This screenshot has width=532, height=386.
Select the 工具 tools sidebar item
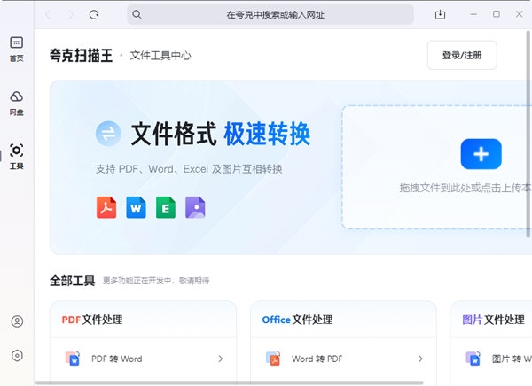pyautogui.click(x=16, y=157)
